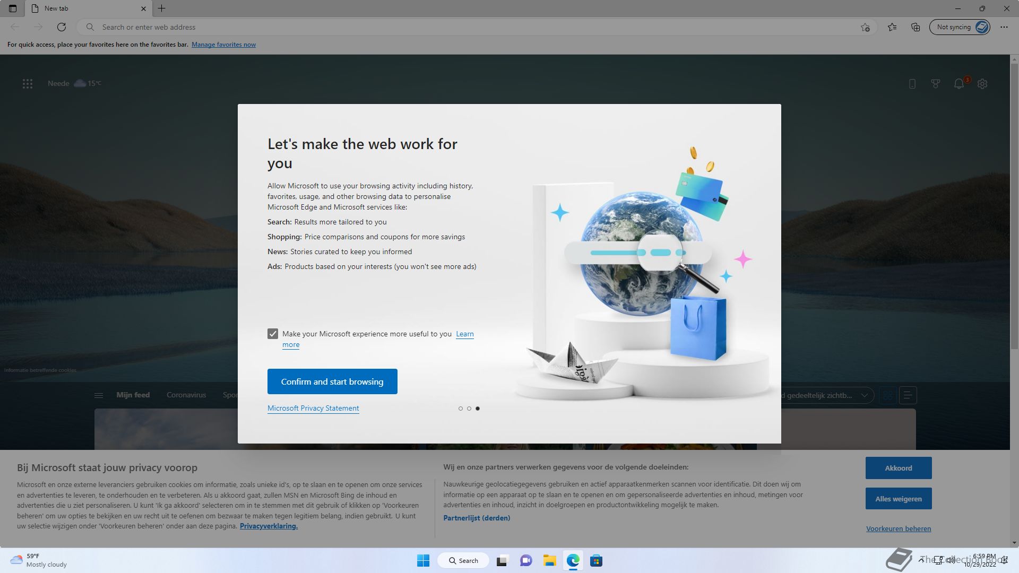Click the taskbar Search box
Image resolution: width=1019 pixels, height=573 pixels.
(x=463, y=561)
